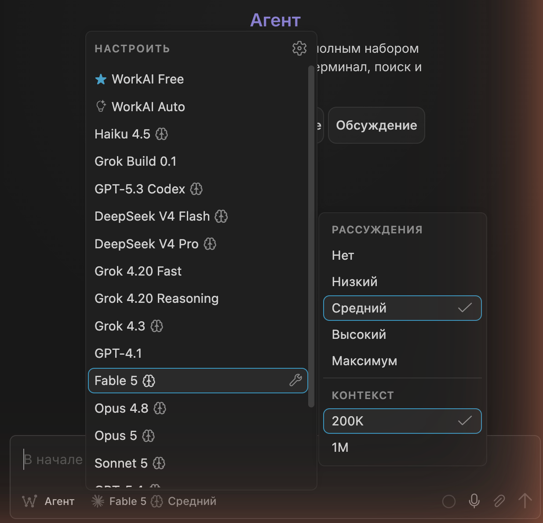
Task: Set reasoning level to Низкий
Action: [402, 282]
